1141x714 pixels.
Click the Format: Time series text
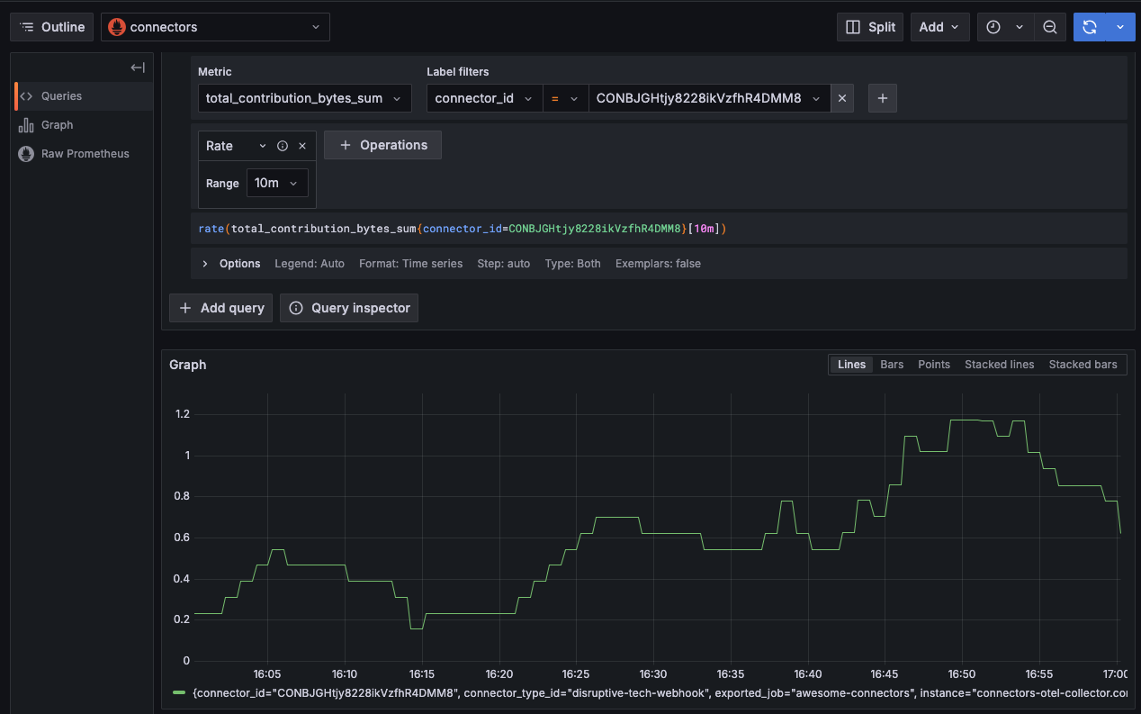(410, 264)
